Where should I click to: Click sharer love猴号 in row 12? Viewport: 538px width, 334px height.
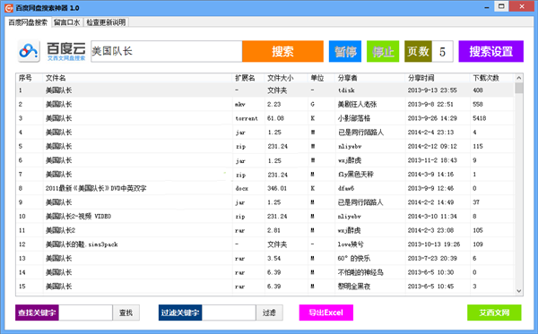pos(351,244)
